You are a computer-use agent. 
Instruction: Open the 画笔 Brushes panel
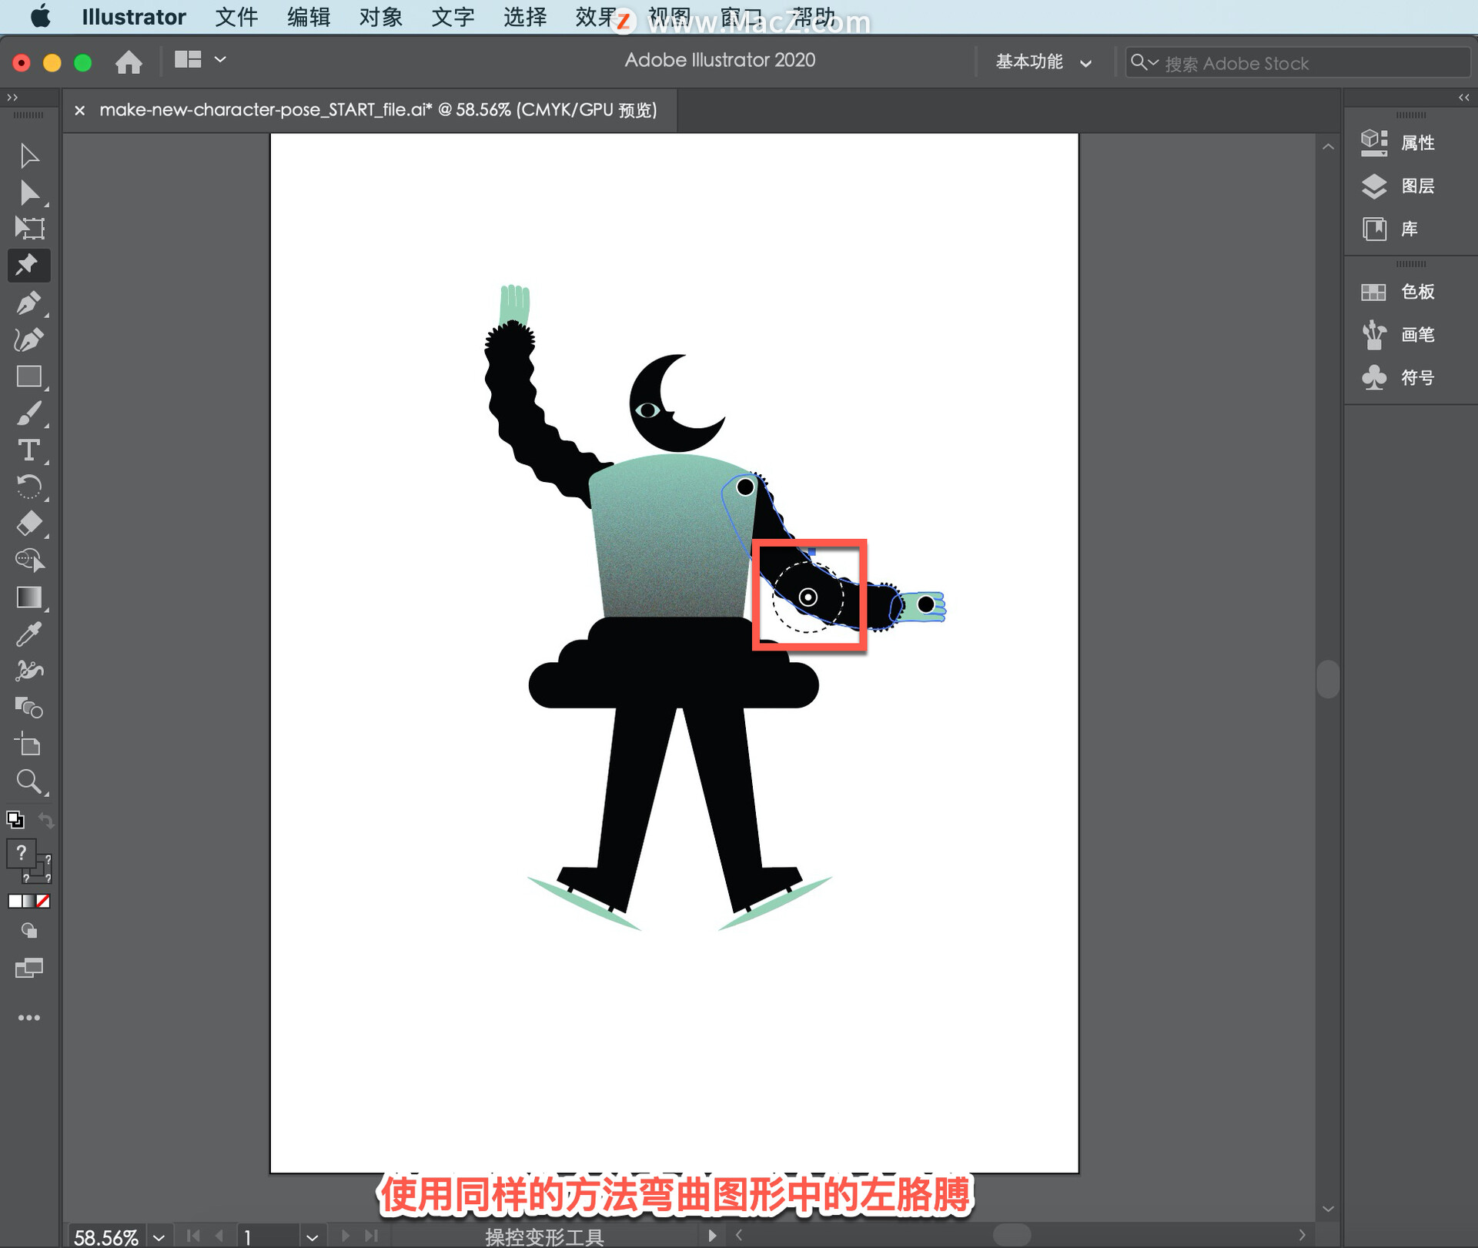1398,335
